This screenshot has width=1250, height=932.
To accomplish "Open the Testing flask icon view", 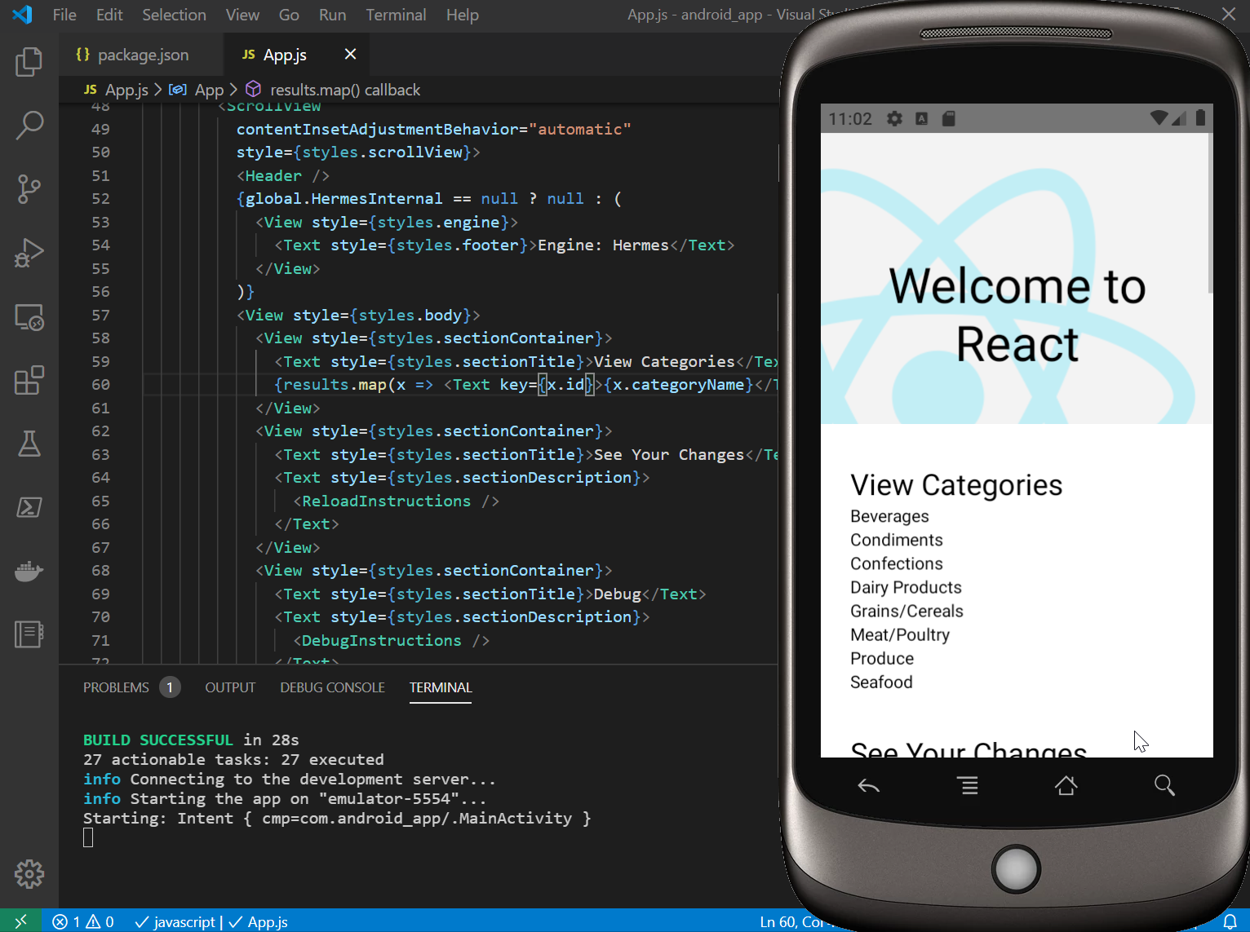I will (29, 444).
